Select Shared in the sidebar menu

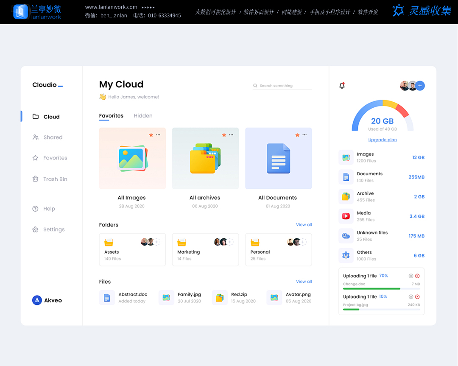pyautogui.click(x=53, y=137)
